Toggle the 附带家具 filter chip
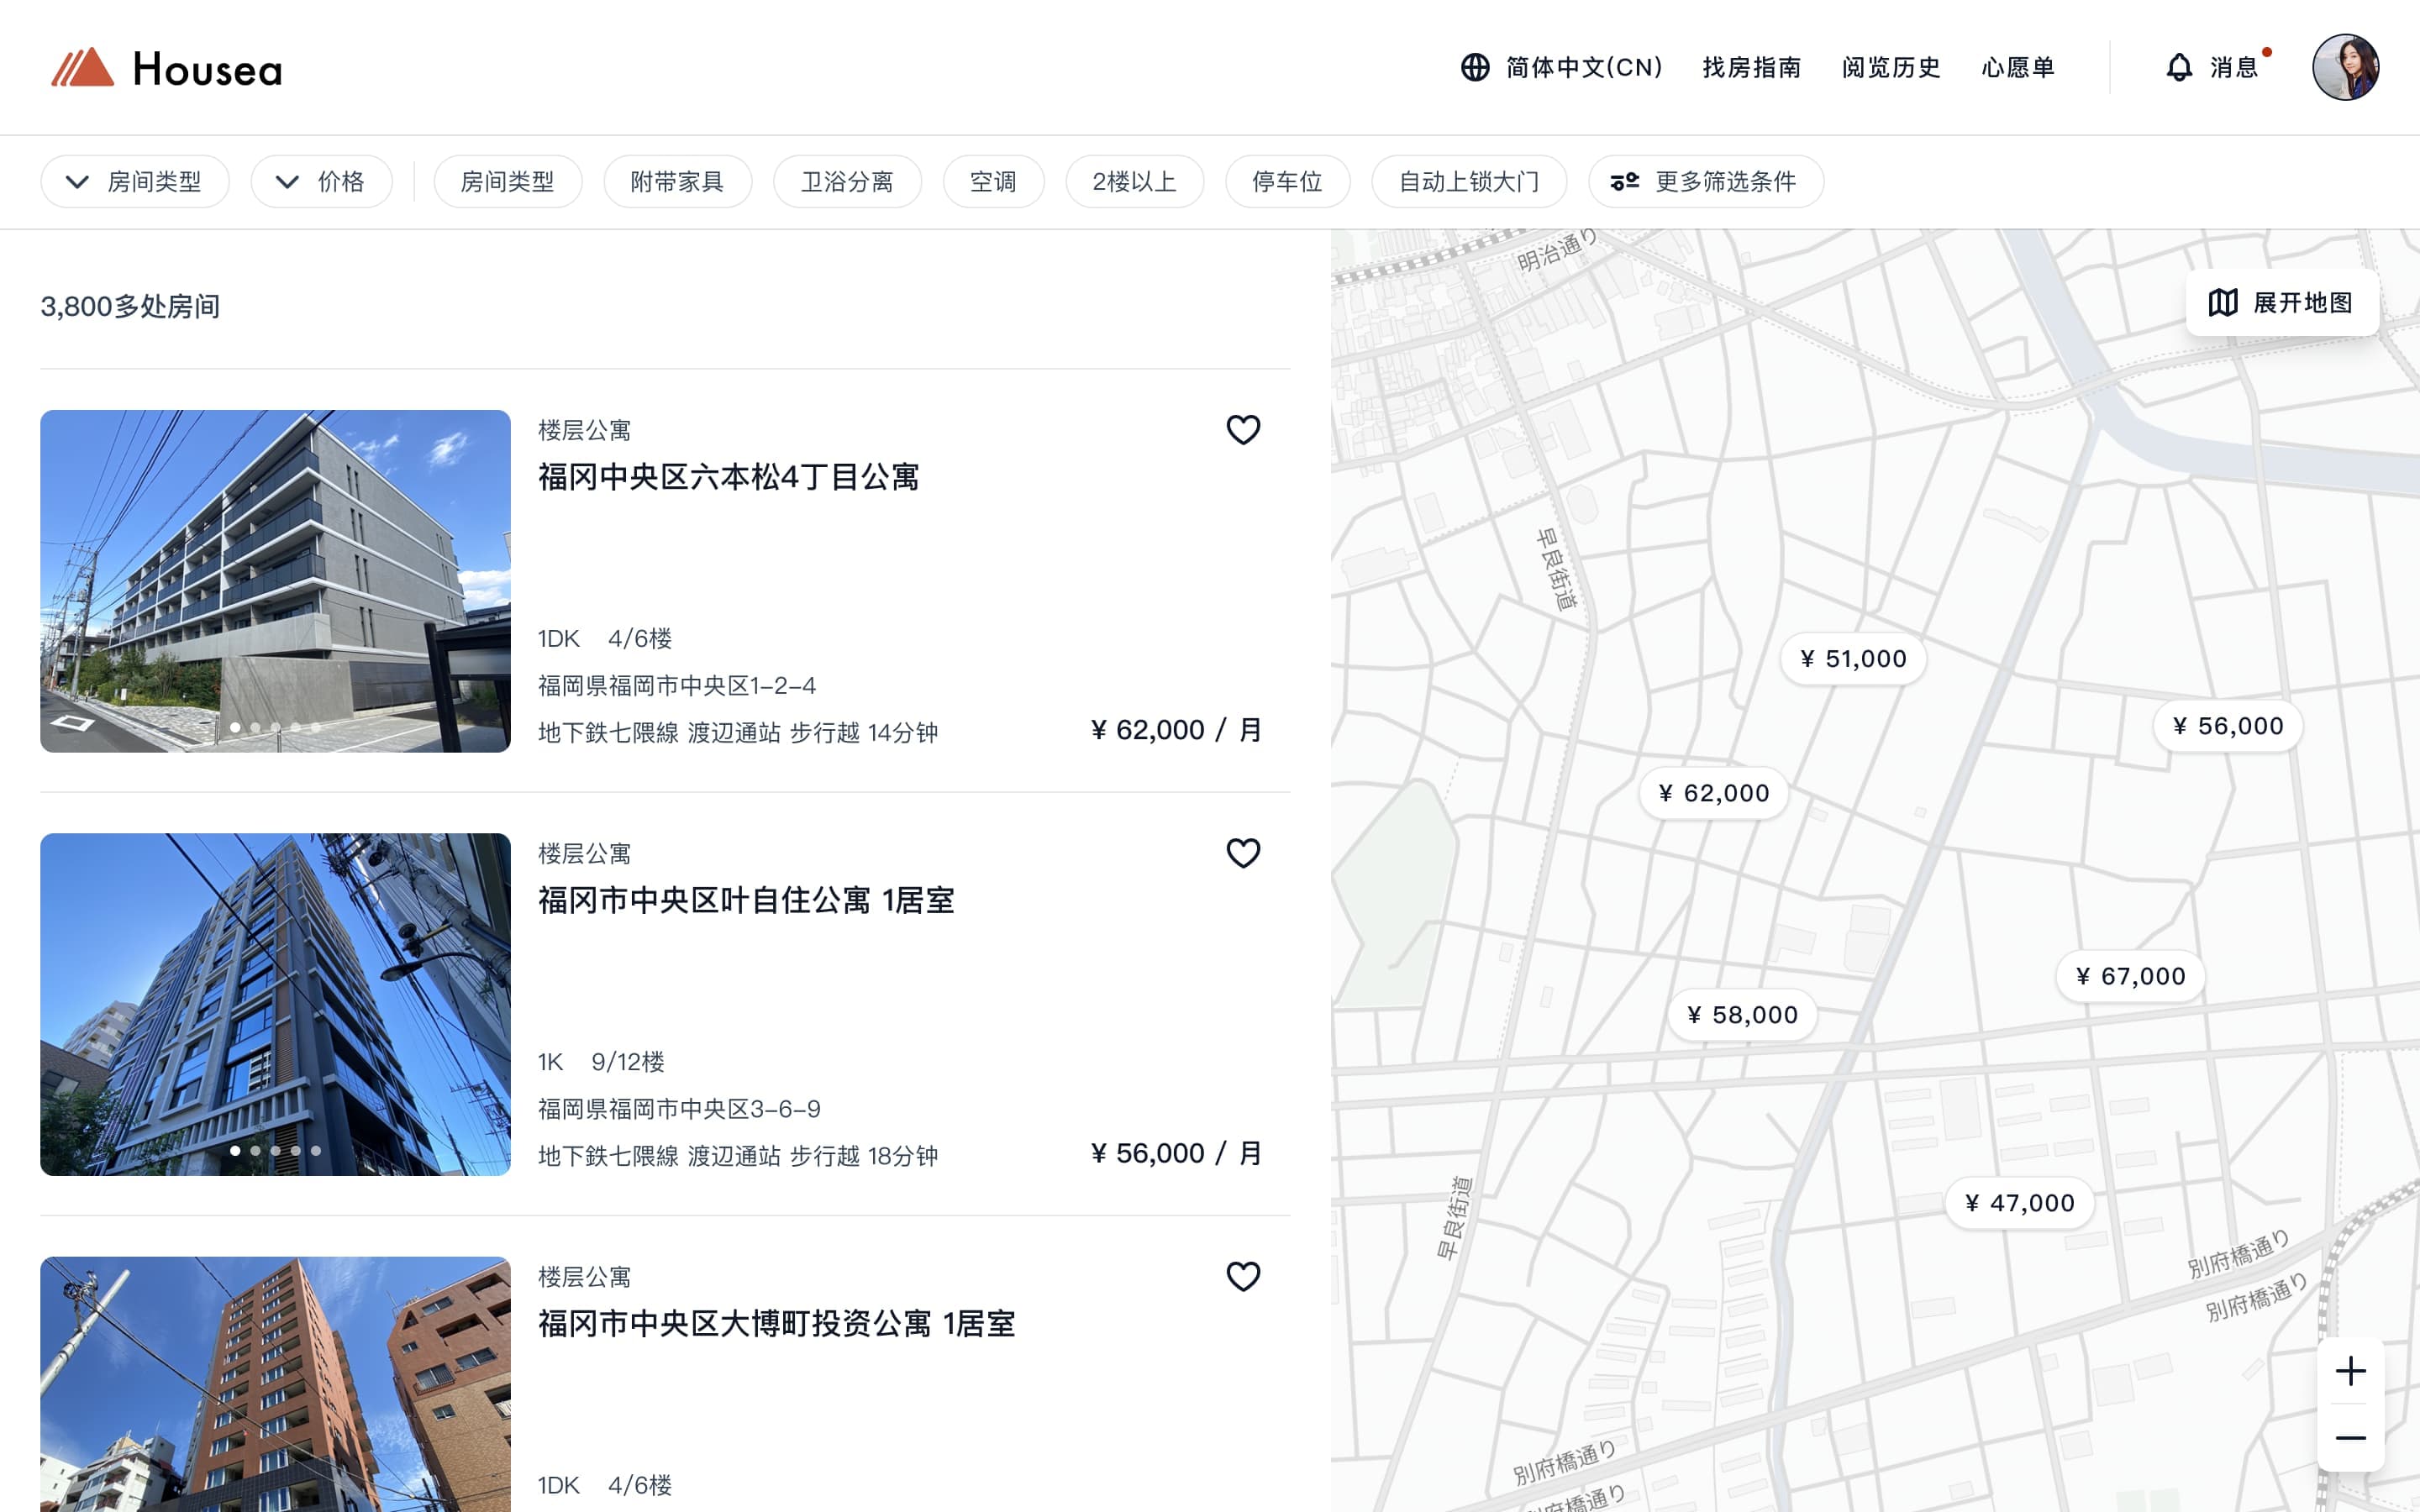The width and height of the screenshot is (2420, 1512). pos(677,181)
